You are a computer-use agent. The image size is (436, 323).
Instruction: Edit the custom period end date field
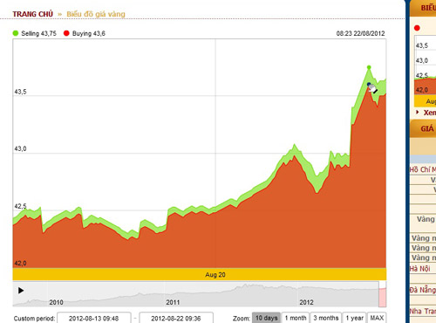[176, 319]
